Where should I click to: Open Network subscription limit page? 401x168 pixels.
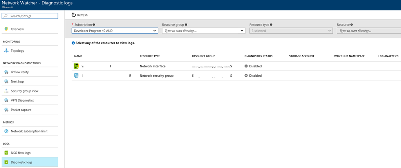tap(29, 131)
